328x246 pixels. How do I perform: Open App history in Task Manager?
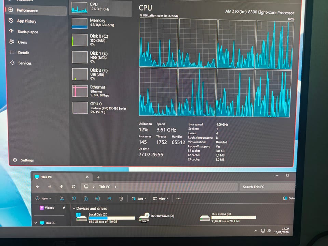tap(27, 21)
